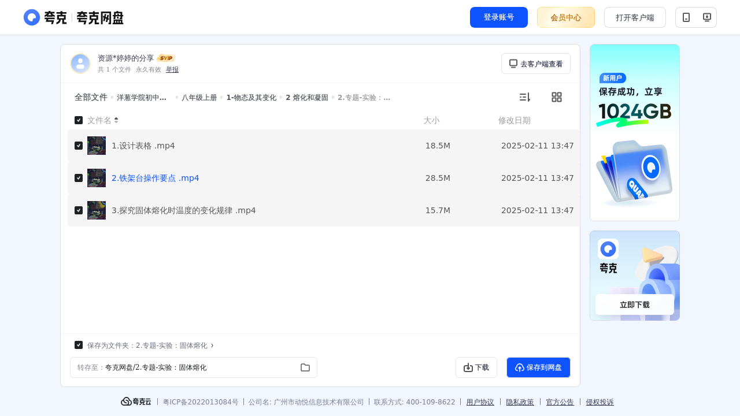The image size is (740, 416).
Task: Click the 举报 link
Action: (x=172, y=69)
